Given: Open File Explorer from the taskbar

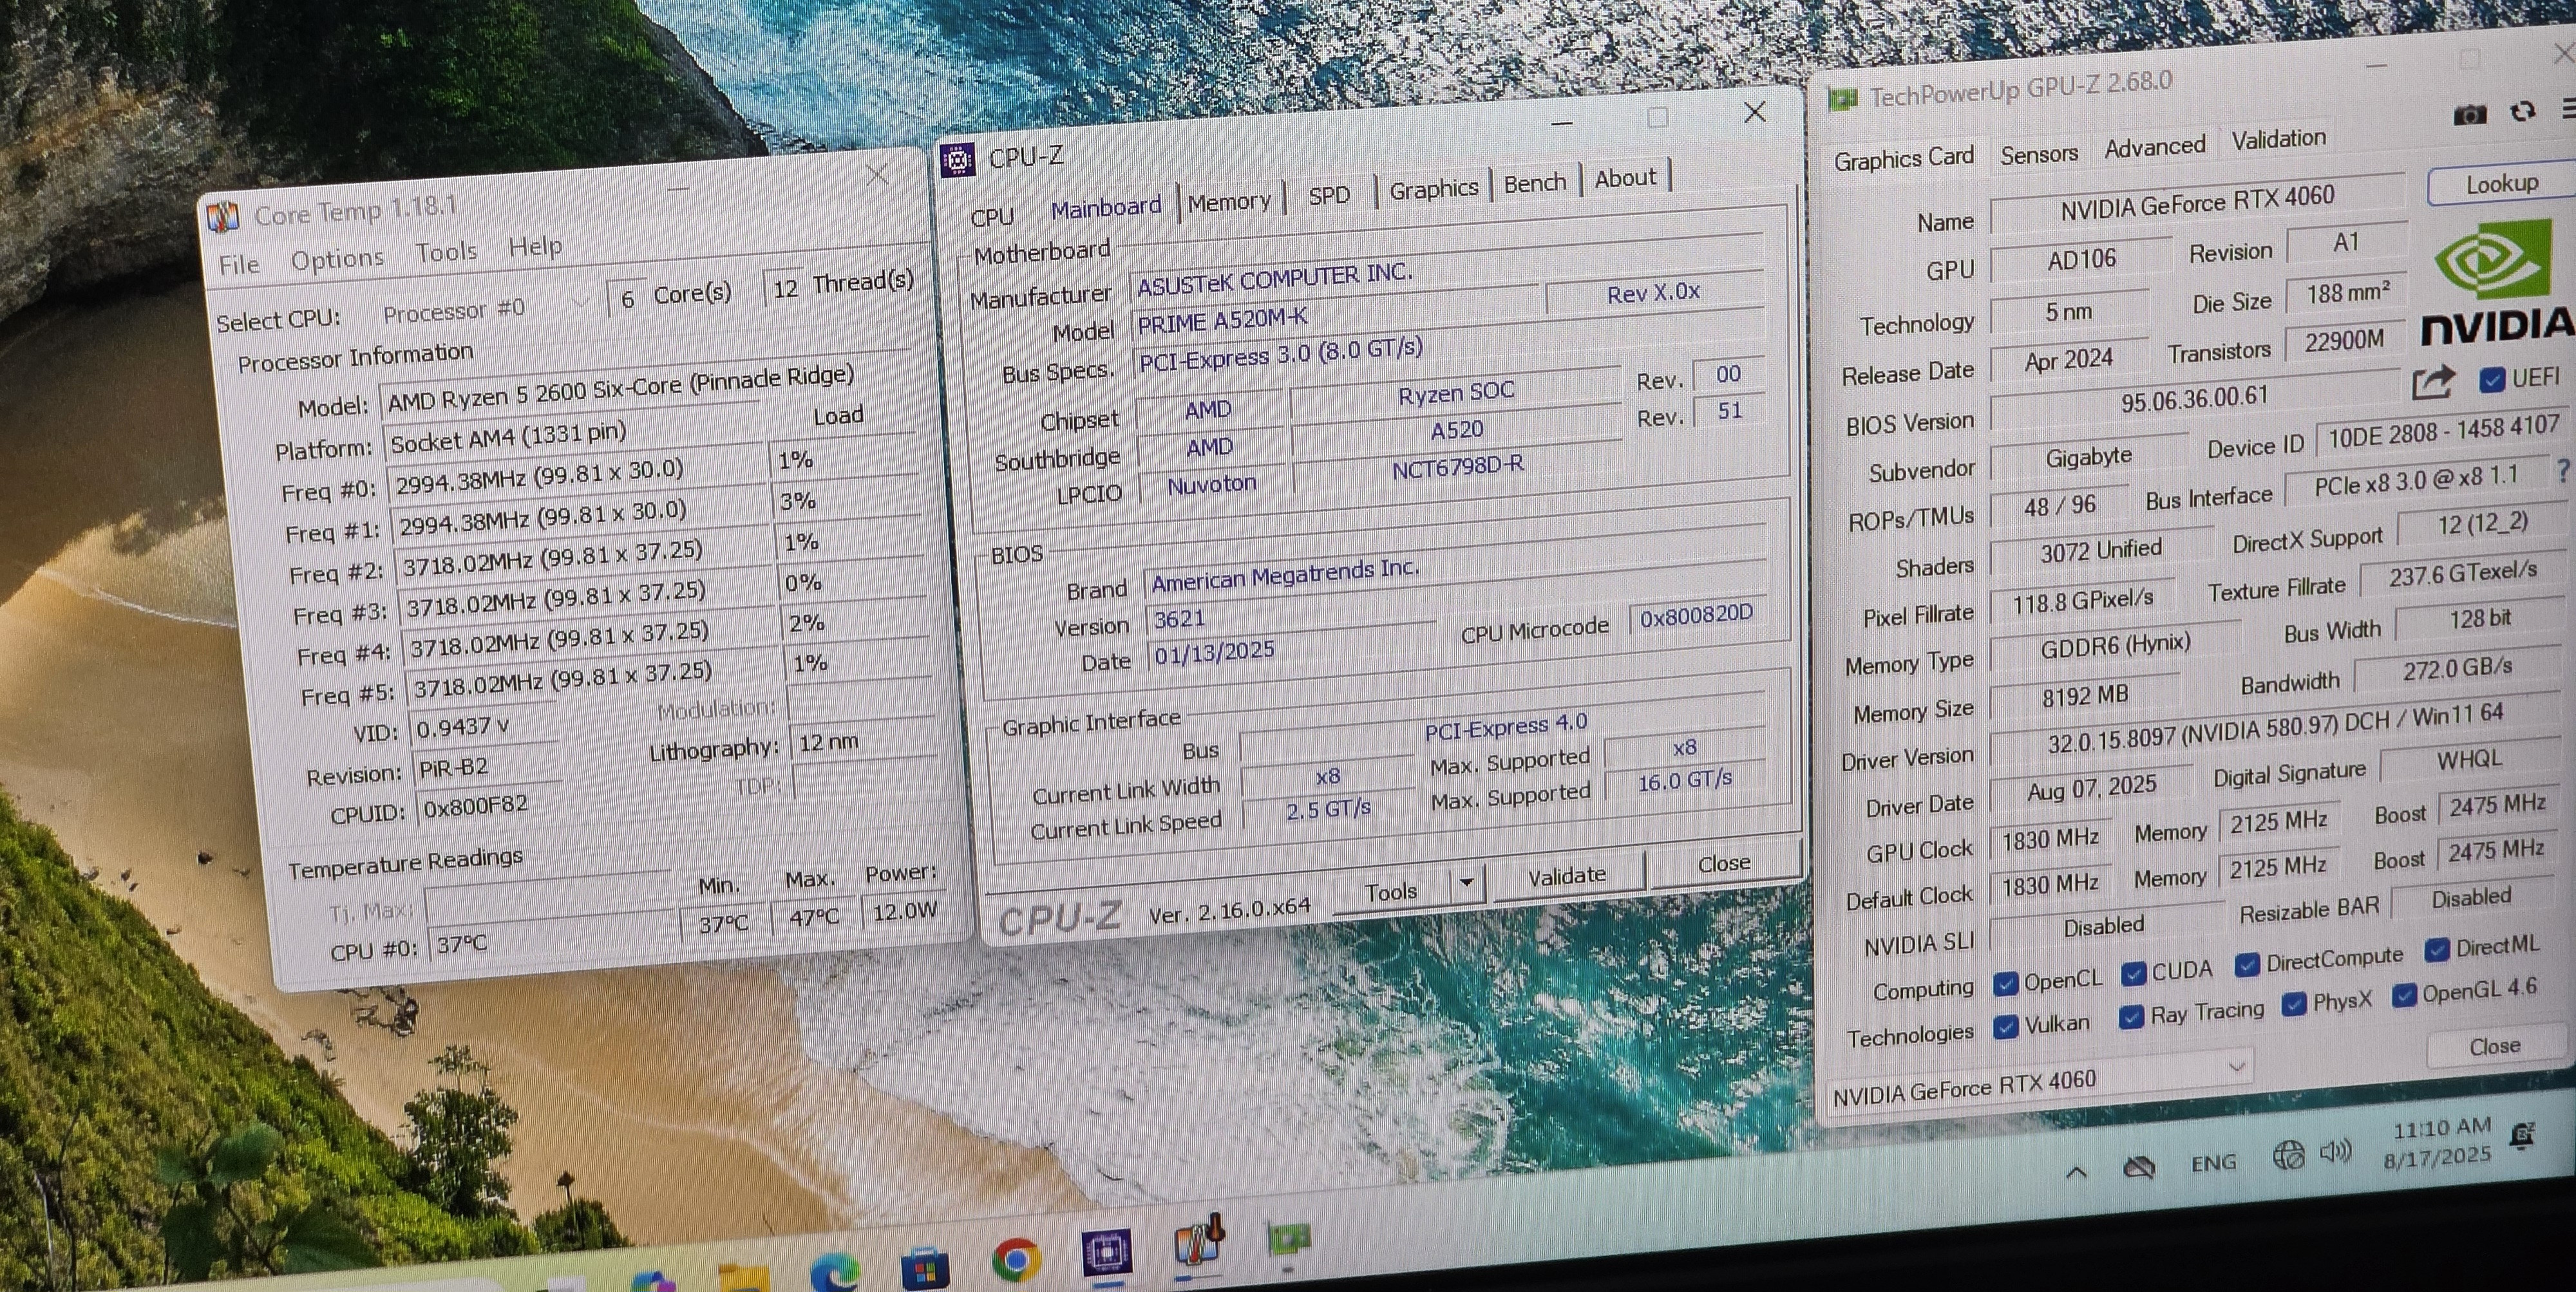Looking at the screenshot, I should click(744, 1278).
